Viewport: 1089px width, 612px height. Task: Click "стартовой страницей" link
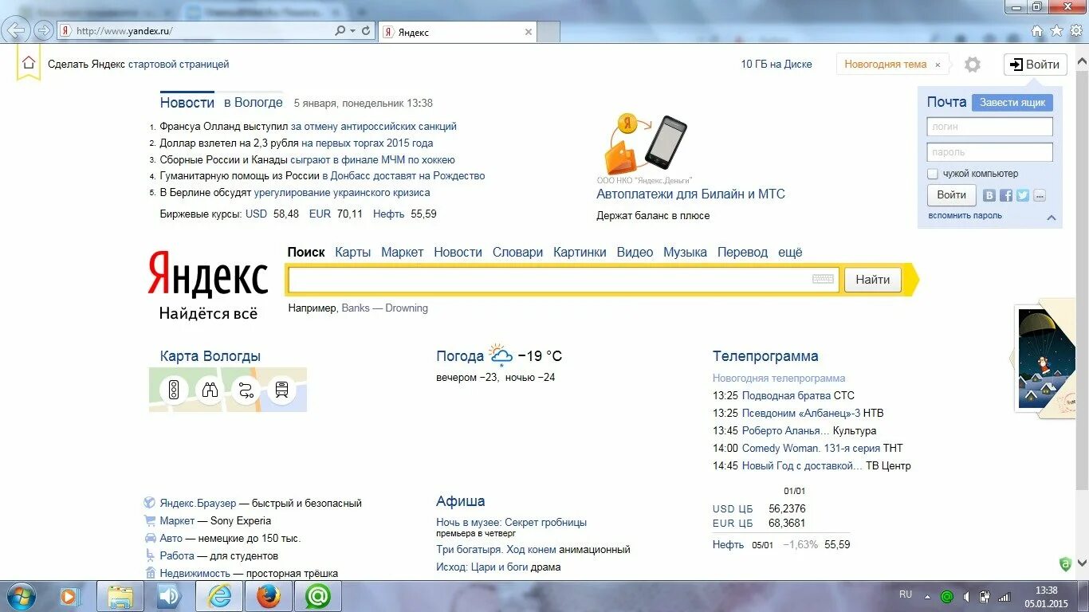point(179,64)
